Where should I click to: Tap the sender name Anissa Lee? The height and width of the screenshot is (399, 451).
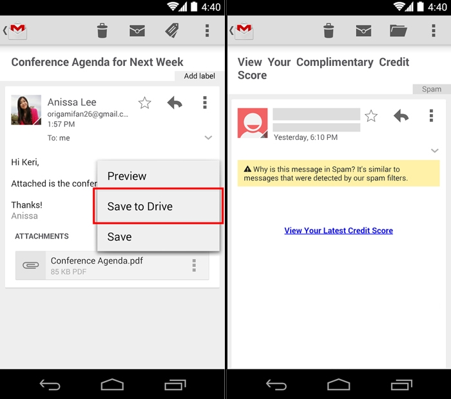[x=72, y=102]
